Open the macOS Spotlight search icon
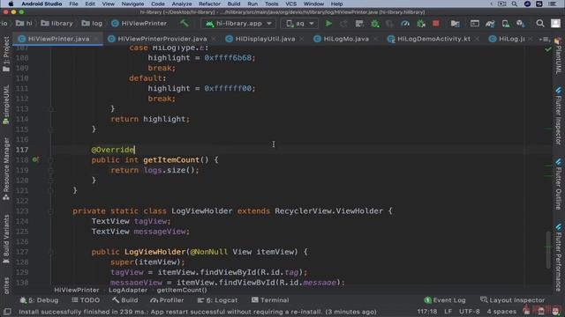The image size is (565, 317). [x=515, y=4]
